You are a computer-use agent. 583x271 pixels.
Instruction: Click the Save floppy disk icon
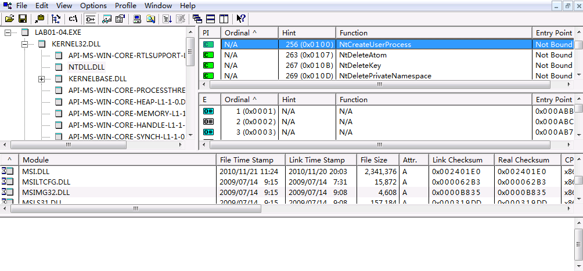(23, 19)
